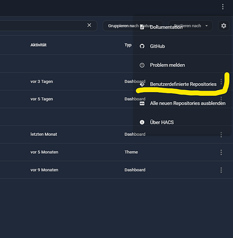
Task: Click the gear settings icon
Action: click(x=223, y=26)
